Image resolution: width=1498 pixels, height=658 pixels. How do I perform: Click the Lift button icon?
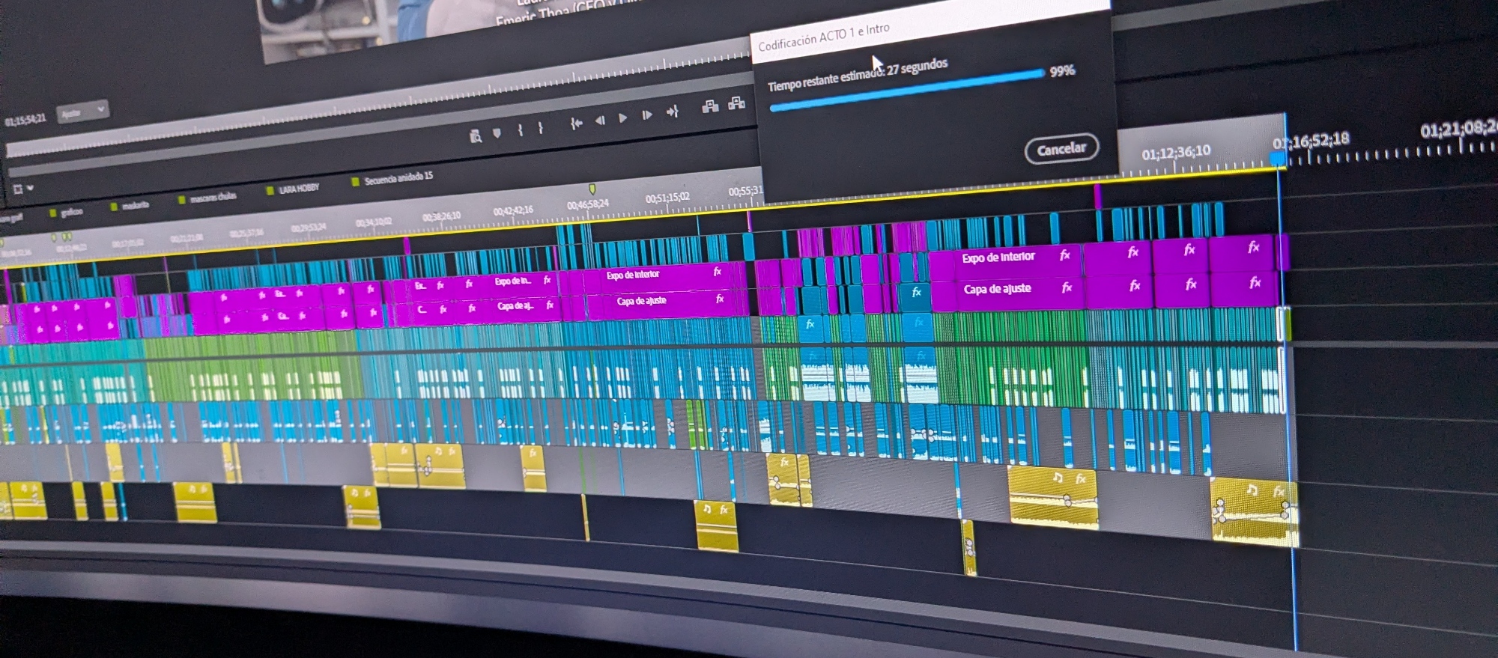coord(710,106)
